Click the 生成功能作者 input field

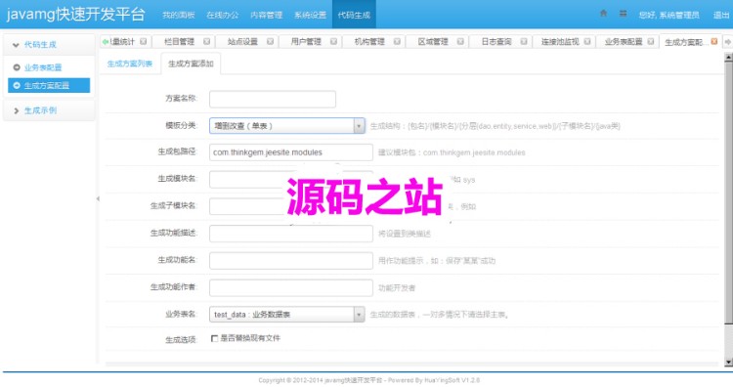[291, 288]
